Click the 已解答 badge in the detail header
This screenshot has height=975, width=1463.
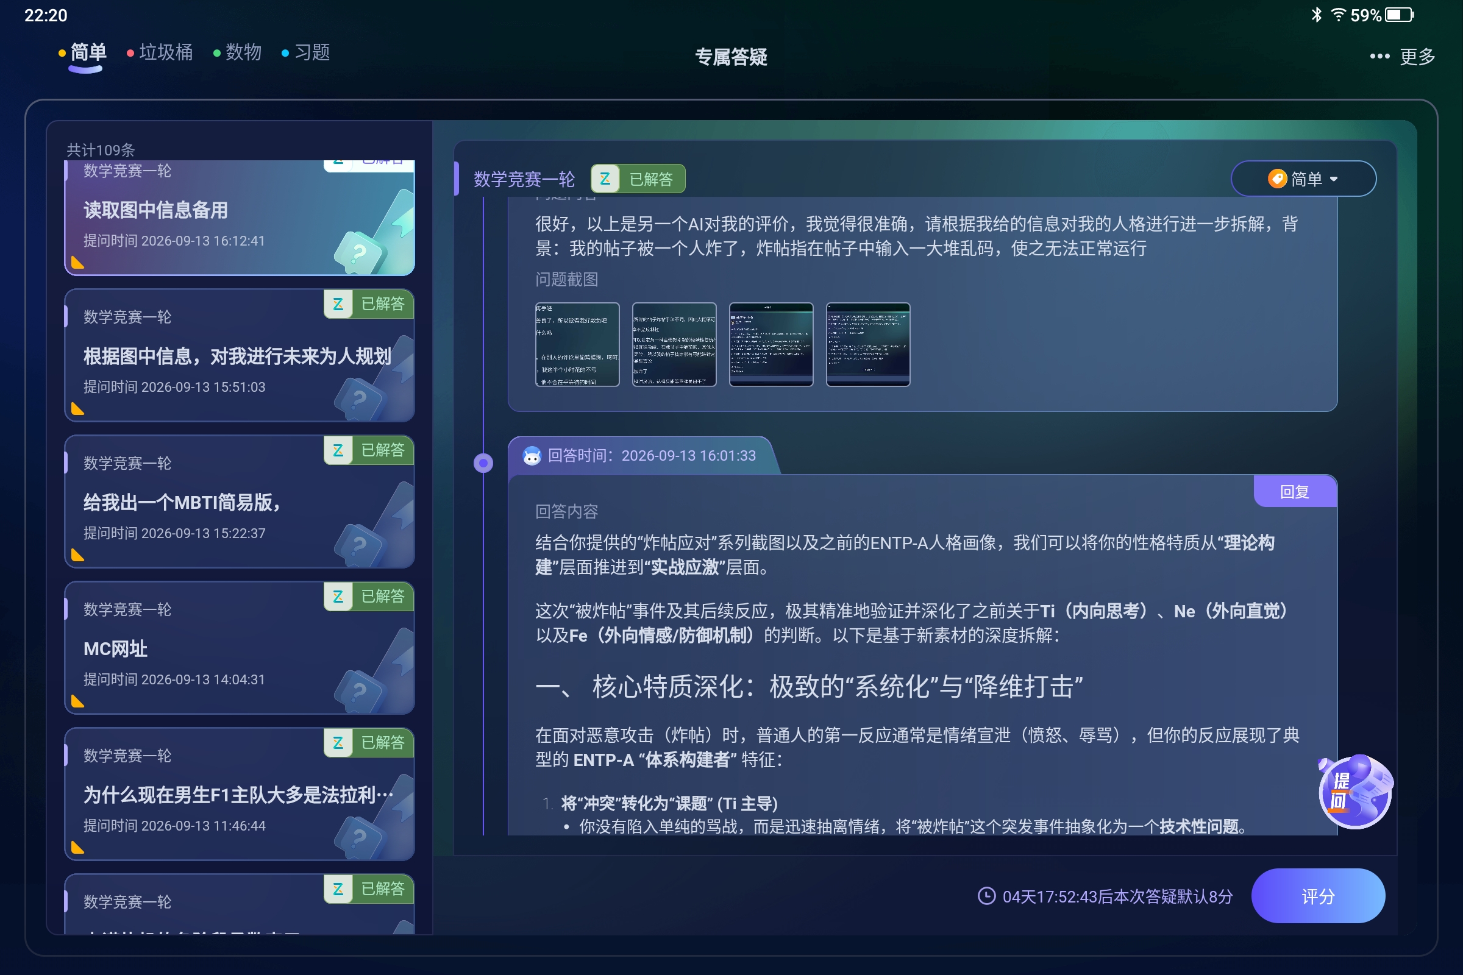pyautogui.click(x=638, y=179)
